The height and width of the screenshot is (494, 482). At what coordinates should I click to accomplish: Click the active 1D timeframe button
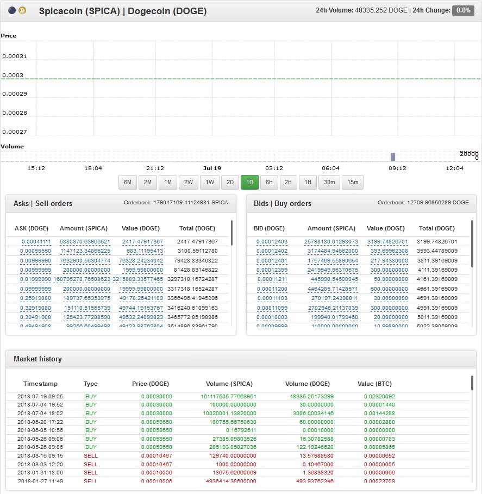250,183
